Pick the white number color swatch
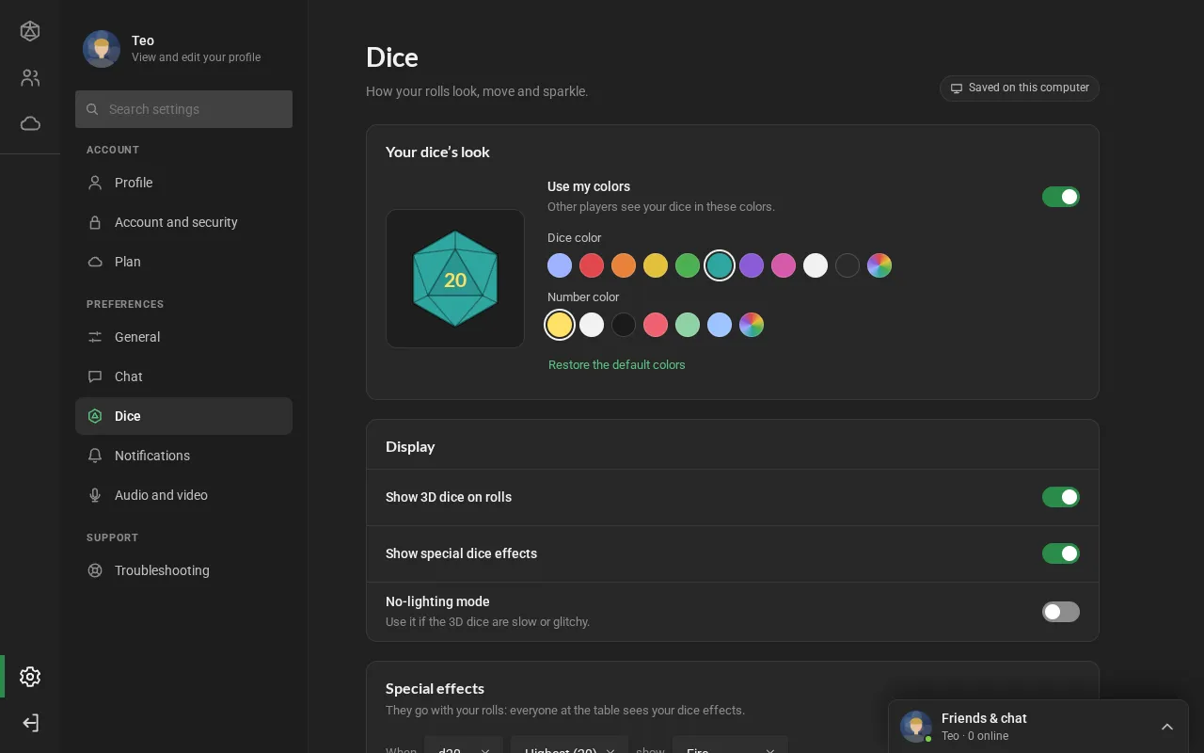The height and width of the screenshot is (753, 1204). (592, 325)
